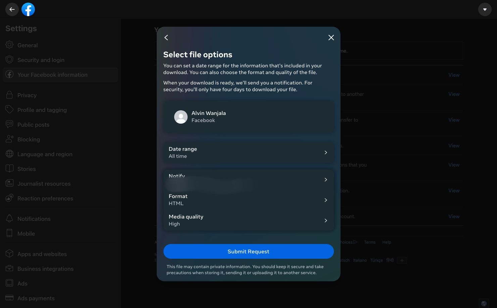This screenshot has width=497, height=308.
Task: Open the account dropdown arrow menu
Action: [x=485, y=9]
